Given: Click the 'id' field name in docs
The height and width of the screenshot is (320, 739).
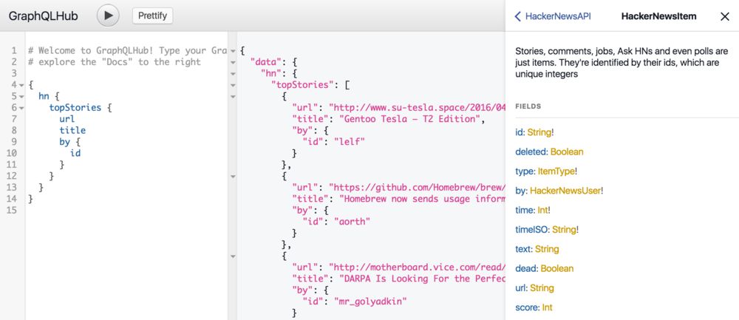Looking at the screenshot, I should point(520,132).
